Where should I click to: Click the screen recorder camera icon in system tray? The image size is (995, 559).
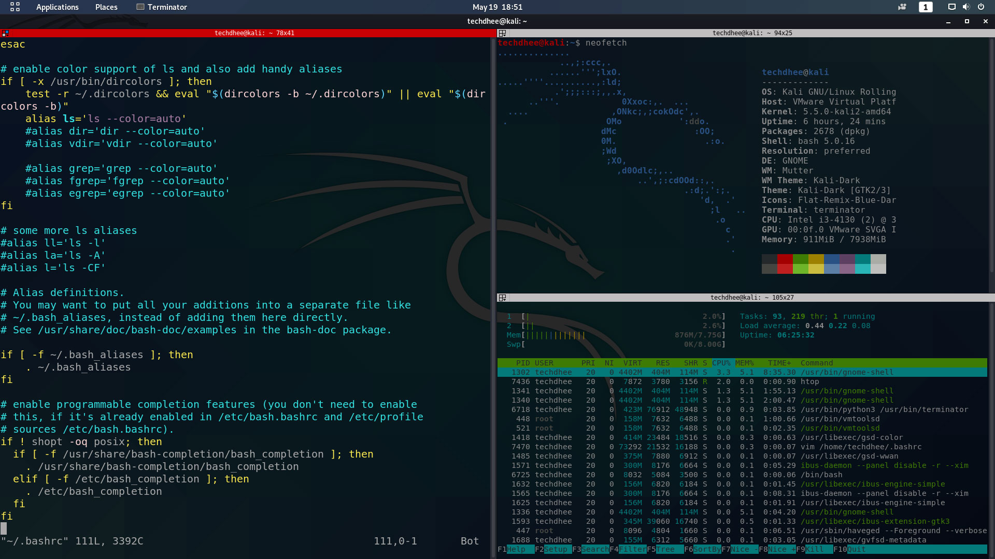(902, 7)
